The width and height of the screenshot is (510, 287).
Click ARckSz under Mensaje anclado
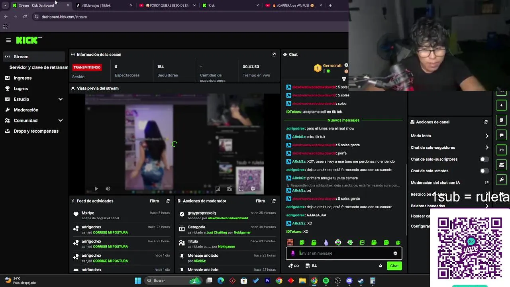point(200,261)
